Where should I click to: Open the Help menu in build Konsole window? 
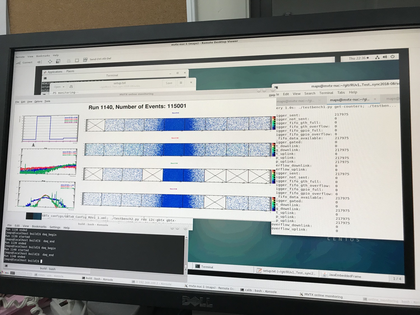point(66,228)
